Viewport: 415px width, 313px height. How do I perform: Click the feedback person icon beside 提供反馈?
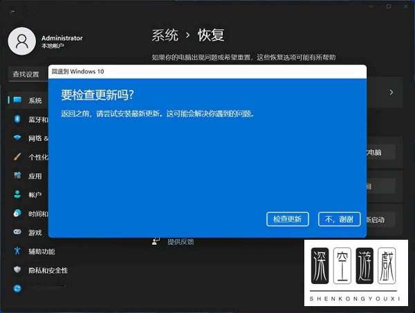pos(156,241)
